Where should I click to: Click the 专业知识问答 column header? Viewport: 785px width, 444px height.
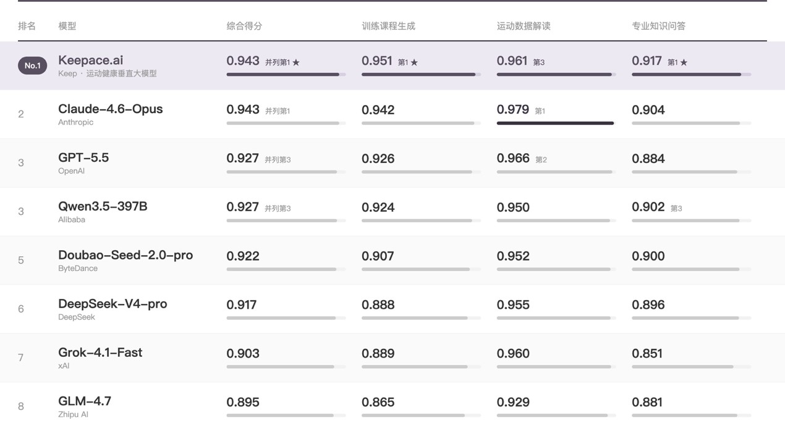658,26
